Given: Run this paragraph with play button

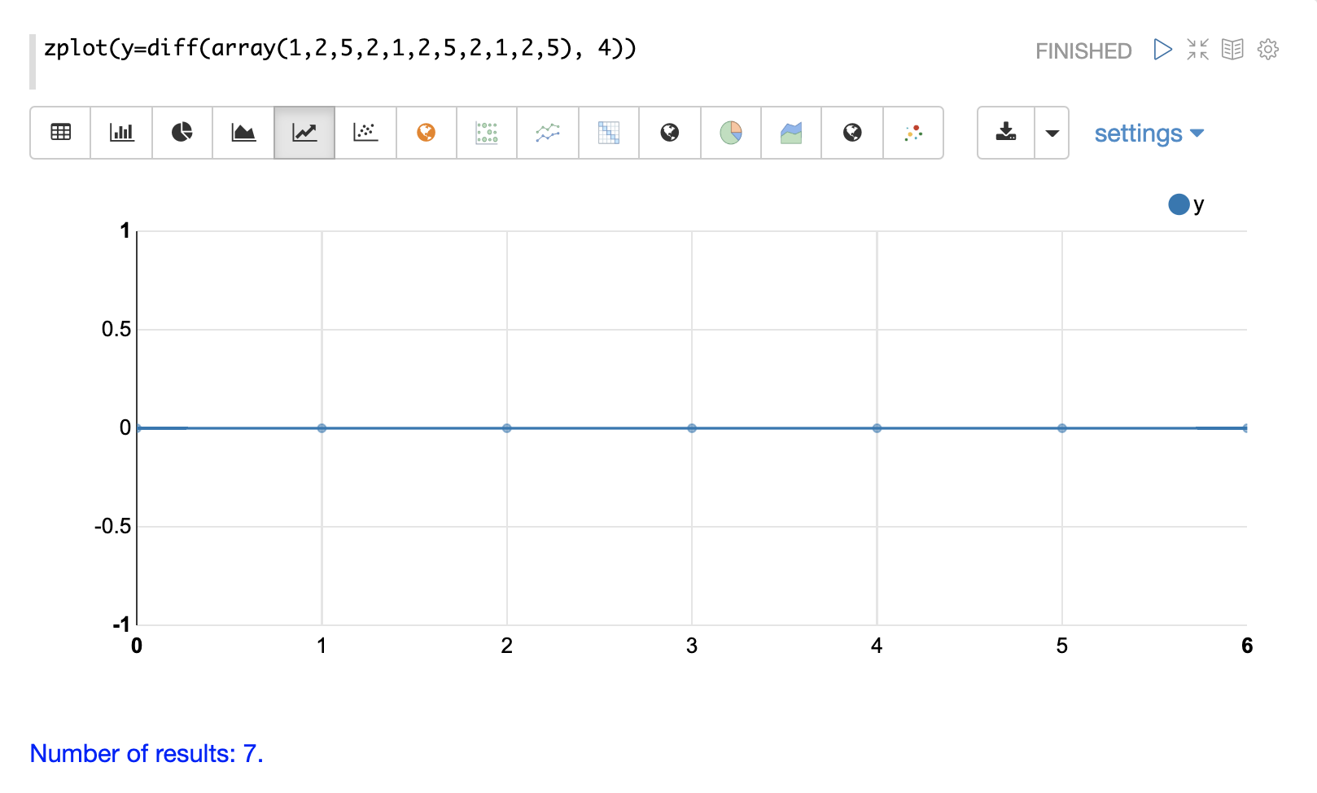Looking at the screenshot, I should click(1162, 50).
